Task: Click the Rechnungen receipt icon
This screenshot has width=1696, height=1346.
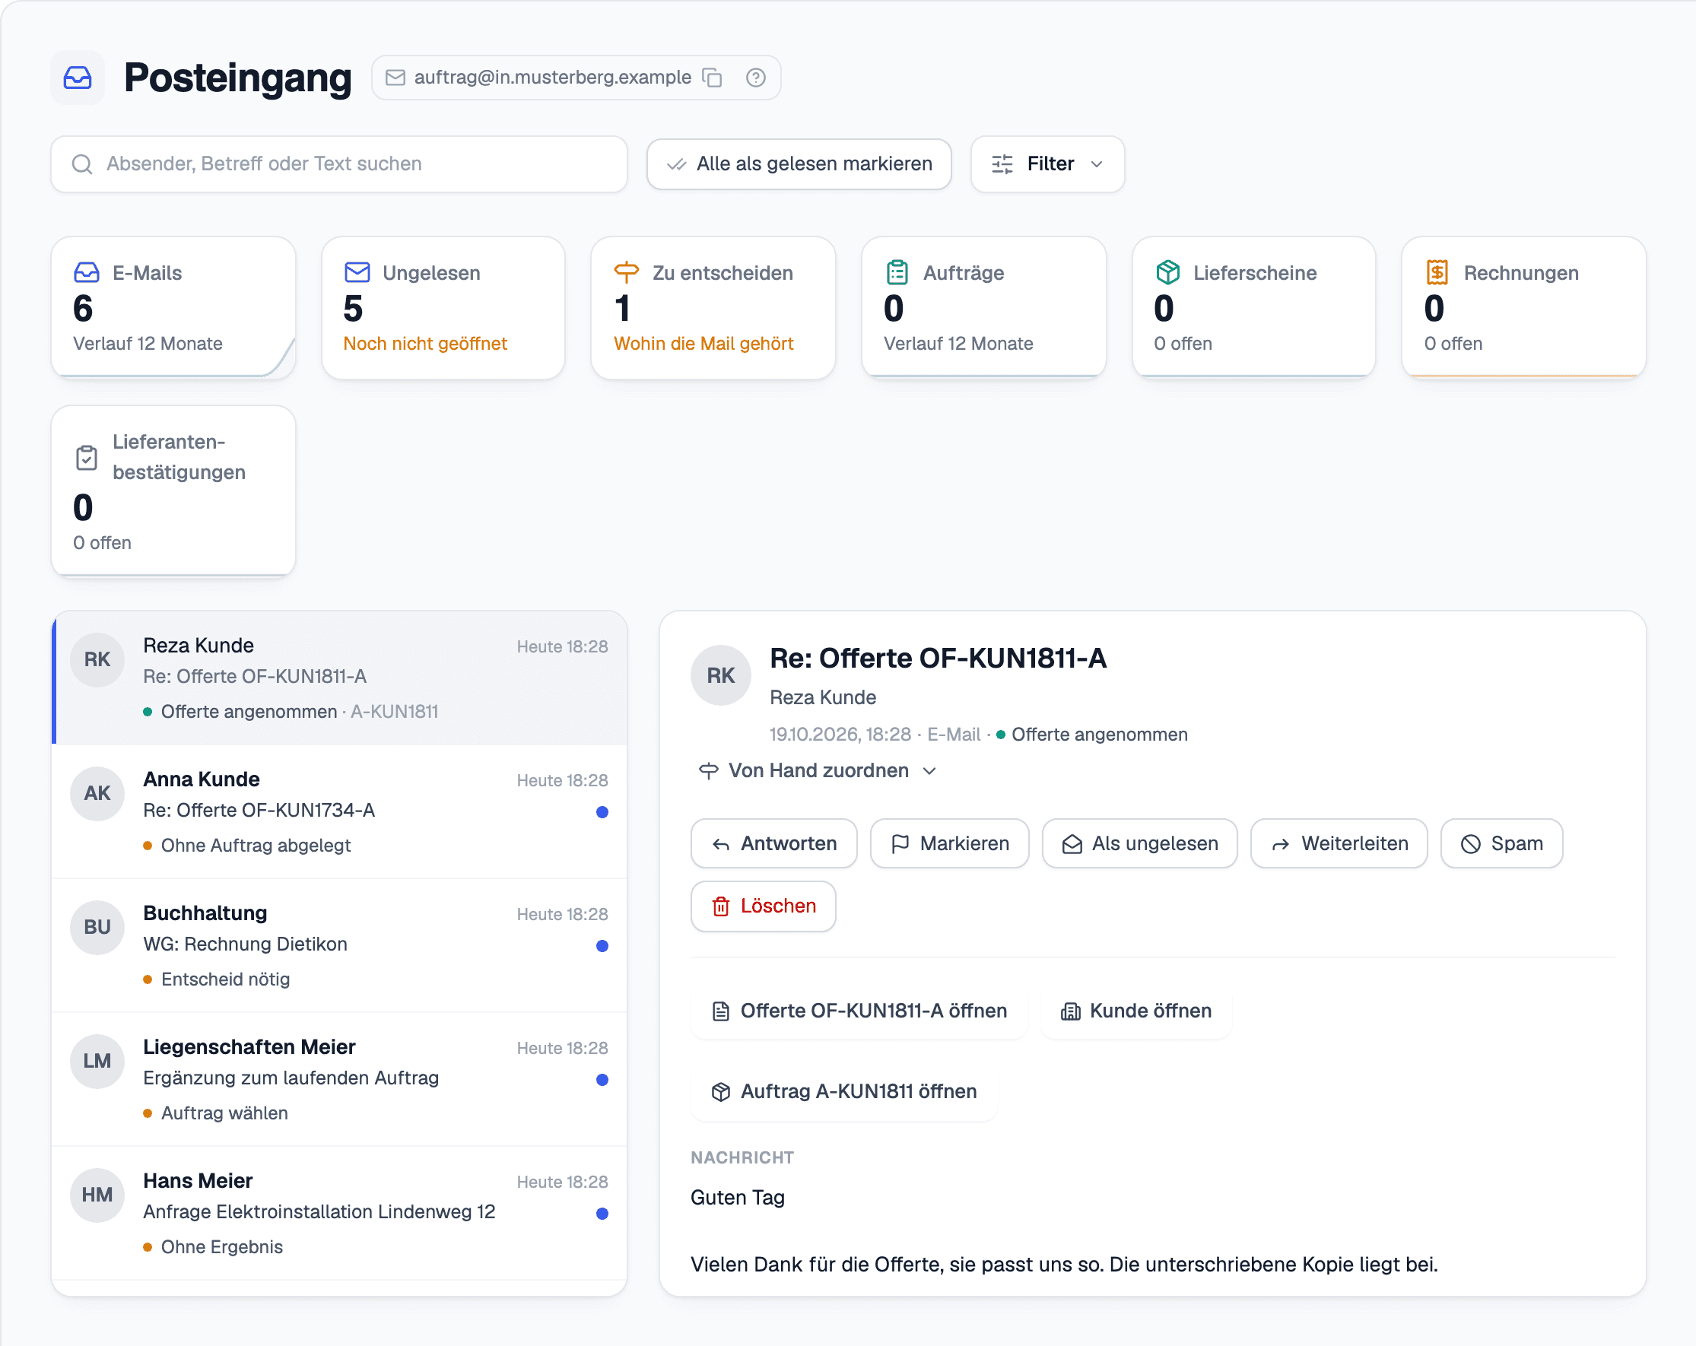Action: pyautogui.click(x=1437, y=273)
